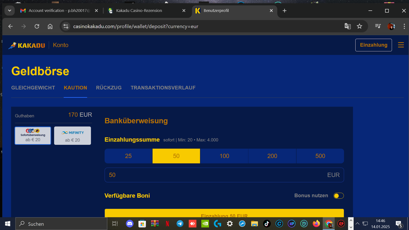Show hidden system tray icons

[x=357, y=224]
